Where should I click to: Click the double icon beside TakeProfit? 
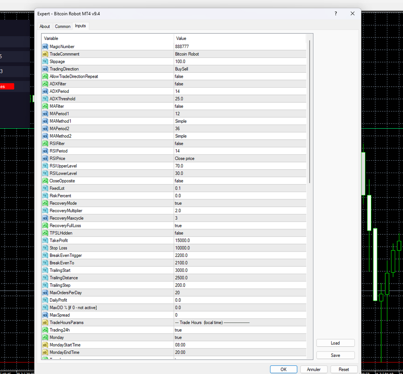coord(45,240)
